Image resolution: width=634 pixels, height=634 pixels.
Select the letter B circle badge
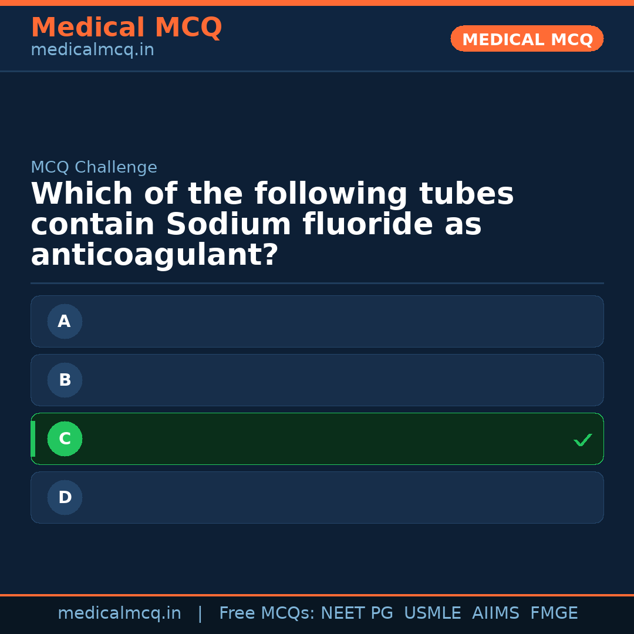65,380
